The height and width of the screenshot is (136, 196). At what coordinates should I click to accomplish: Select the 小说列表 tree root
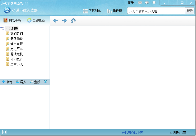click(x=12, y=28)
